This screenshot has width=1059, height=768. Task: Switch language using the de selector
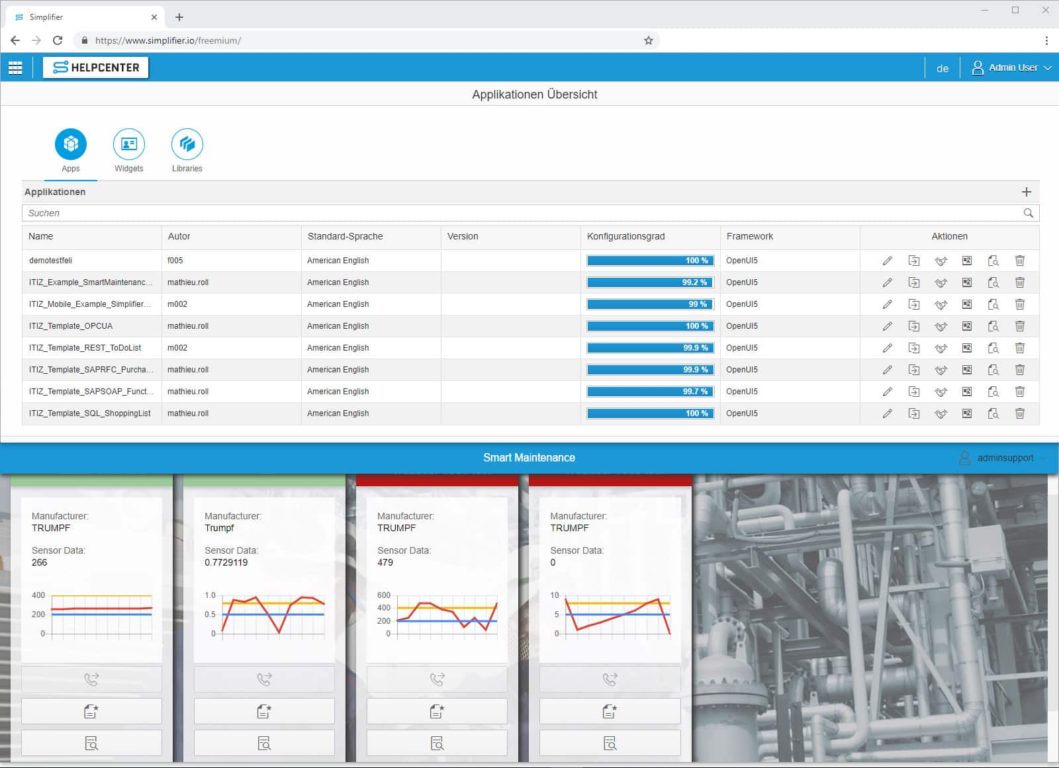click(943, 68)
